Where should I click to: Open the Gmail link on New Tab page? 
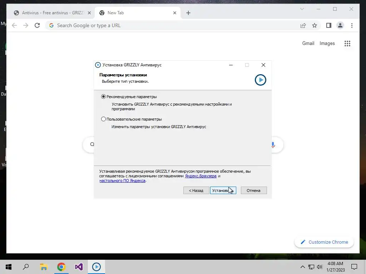click(x=308, y=43)
